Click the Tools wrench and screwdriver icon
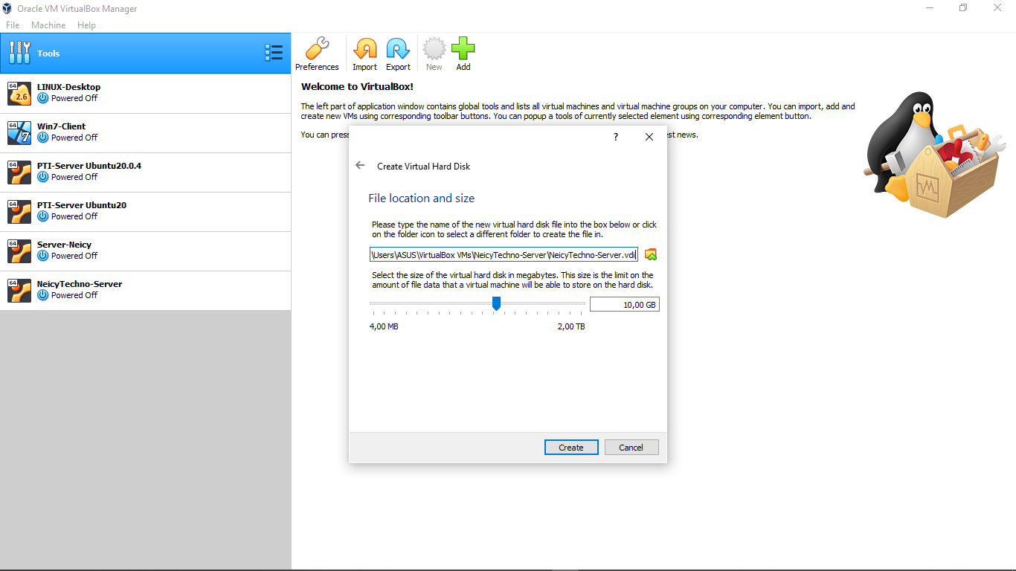This screenshot has width=1016, height=571. pyautogui.click(x=20, y=53)
